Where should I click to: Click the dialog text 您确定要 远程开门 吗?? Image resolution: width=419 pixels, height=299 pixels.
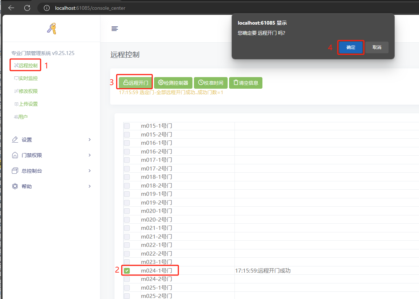[x=261, y=33]
